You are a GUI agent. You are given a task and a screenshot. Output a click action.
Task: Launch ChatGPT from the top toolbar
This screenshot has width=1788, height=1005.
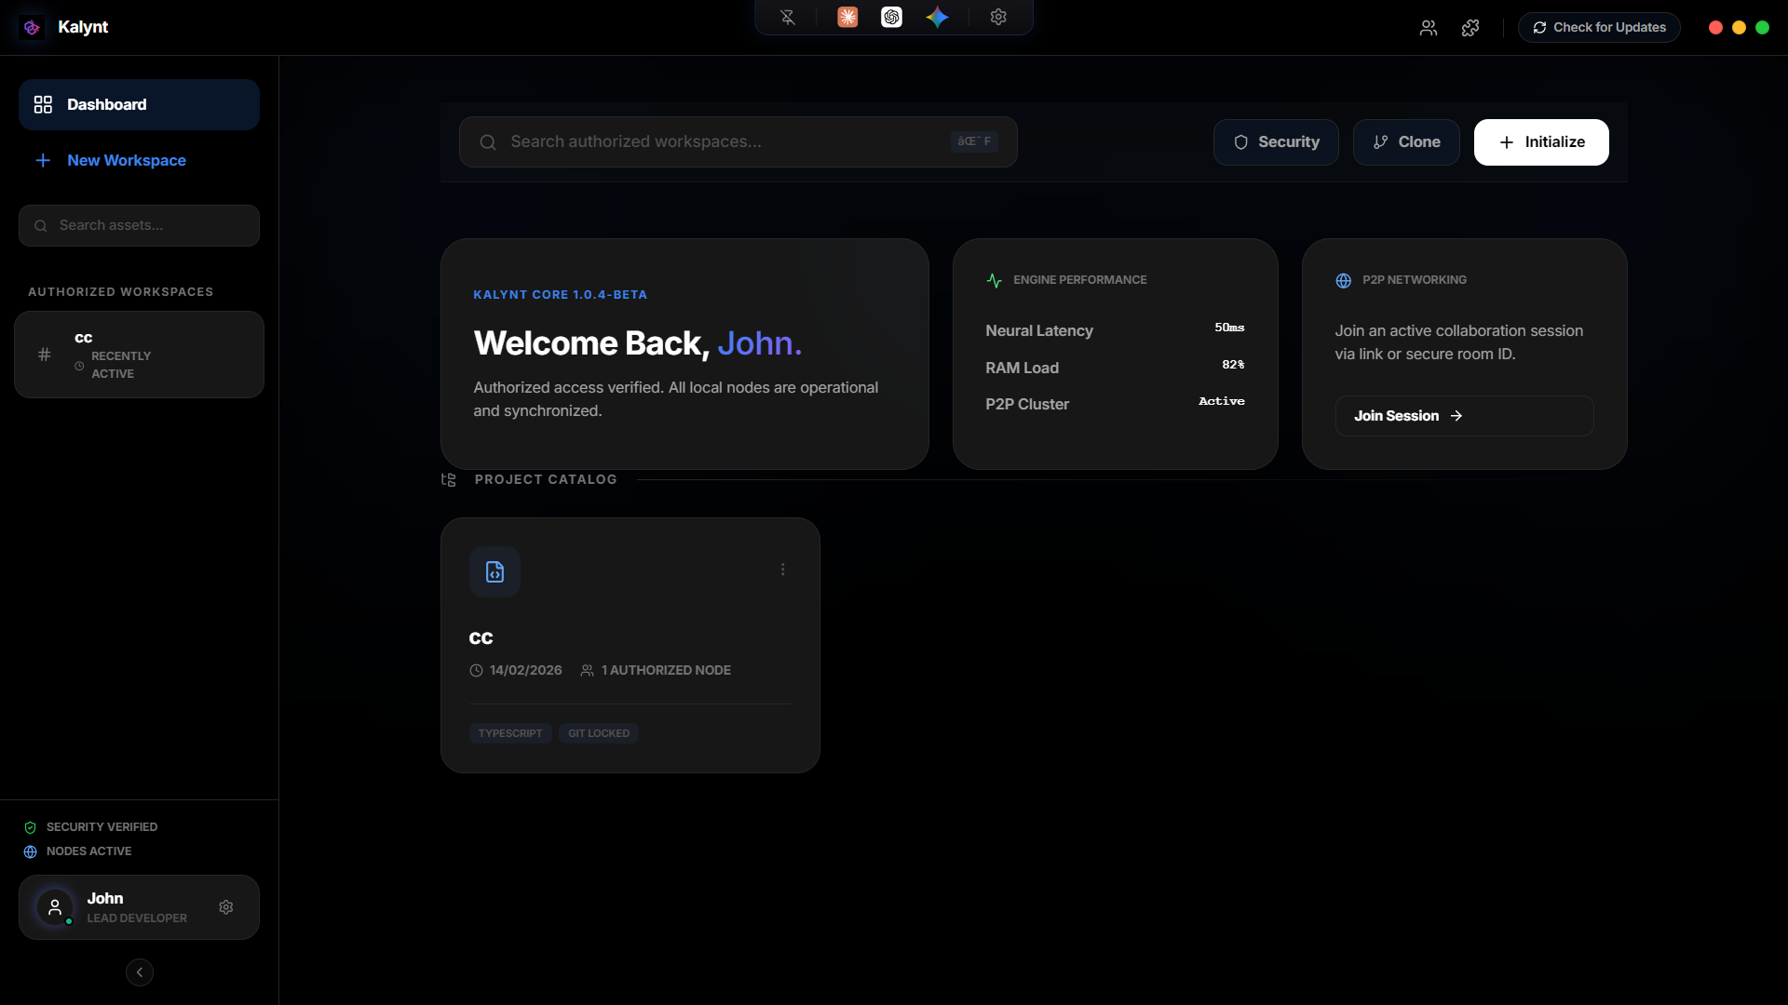coord(892,17)
